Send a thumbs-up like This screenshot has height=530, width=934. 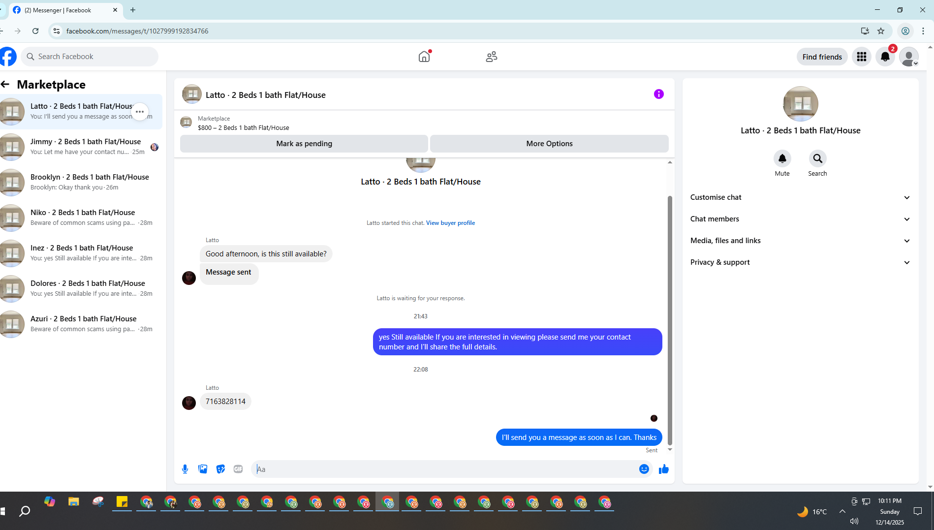(x=664, y=469)
